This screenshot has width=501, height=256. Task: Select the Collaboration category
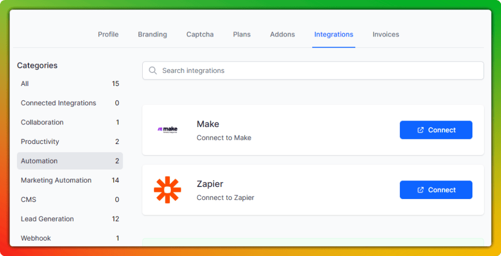(x=70, y=122)
